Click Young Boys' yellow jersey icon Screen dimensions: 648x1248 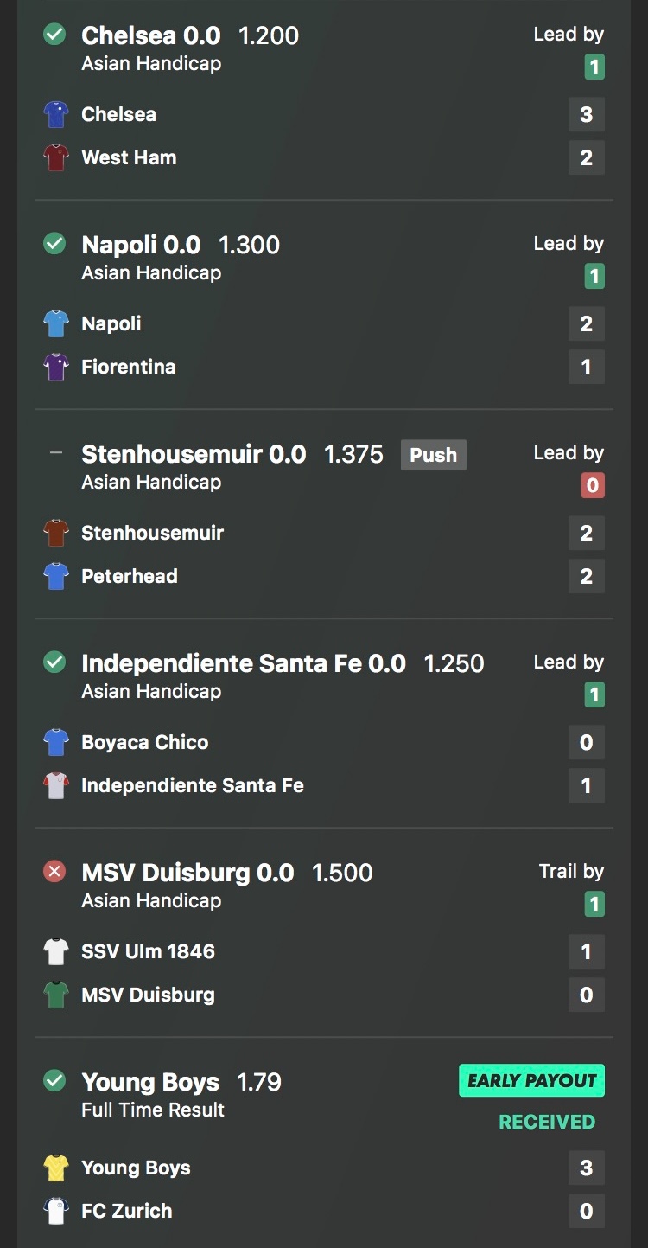[x=56, y=1168]
